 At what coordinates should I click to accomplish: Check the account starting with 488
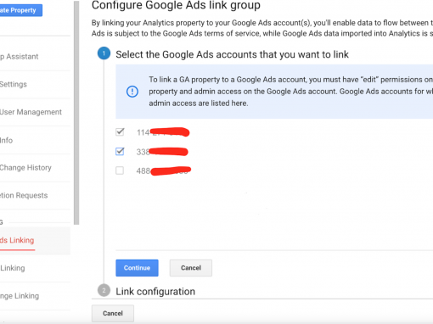click(x=120, y=170)
